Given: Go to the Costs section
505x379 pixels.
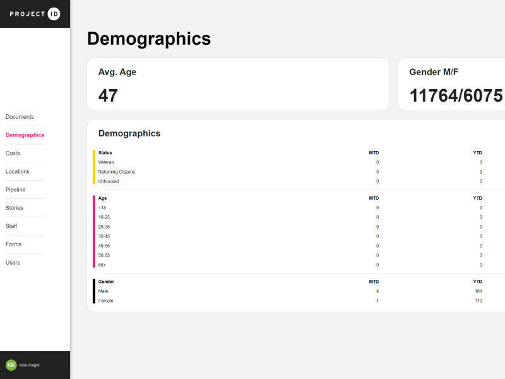Looking at the screenshot, I should tap(13, 153).
